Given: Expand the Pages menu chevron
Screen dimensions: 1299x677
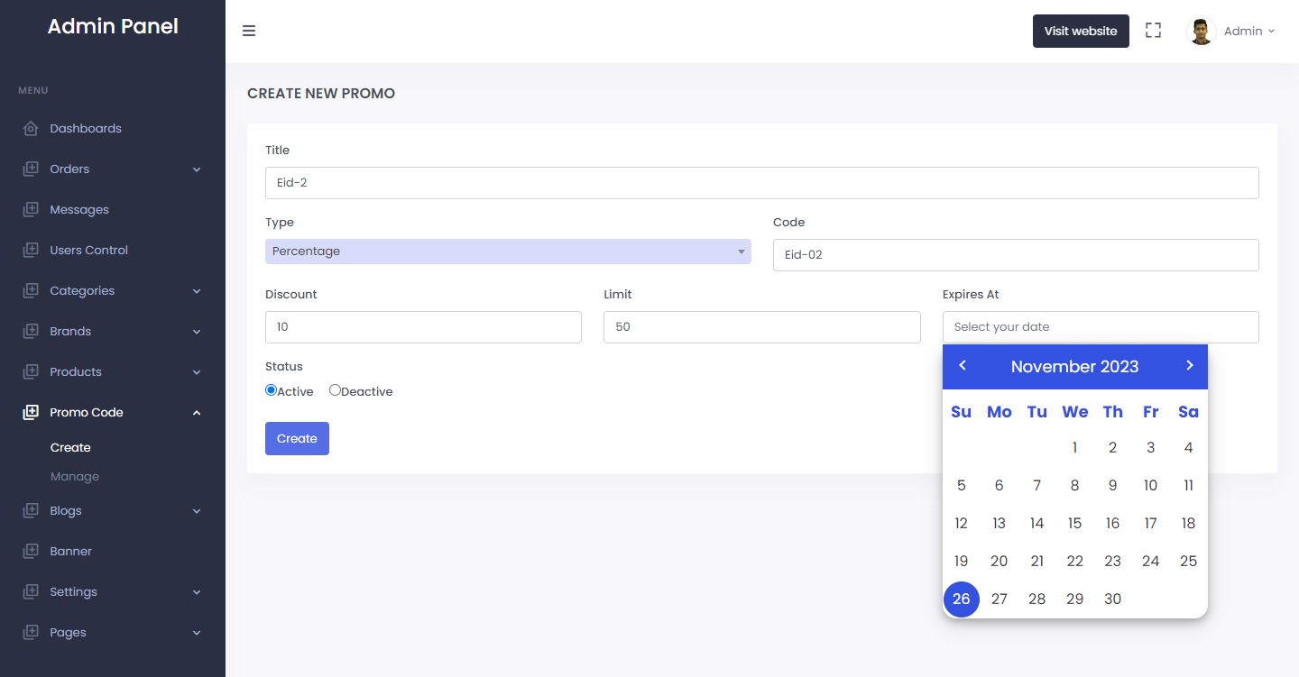Looking at the screenshot, I should point(197,633).
